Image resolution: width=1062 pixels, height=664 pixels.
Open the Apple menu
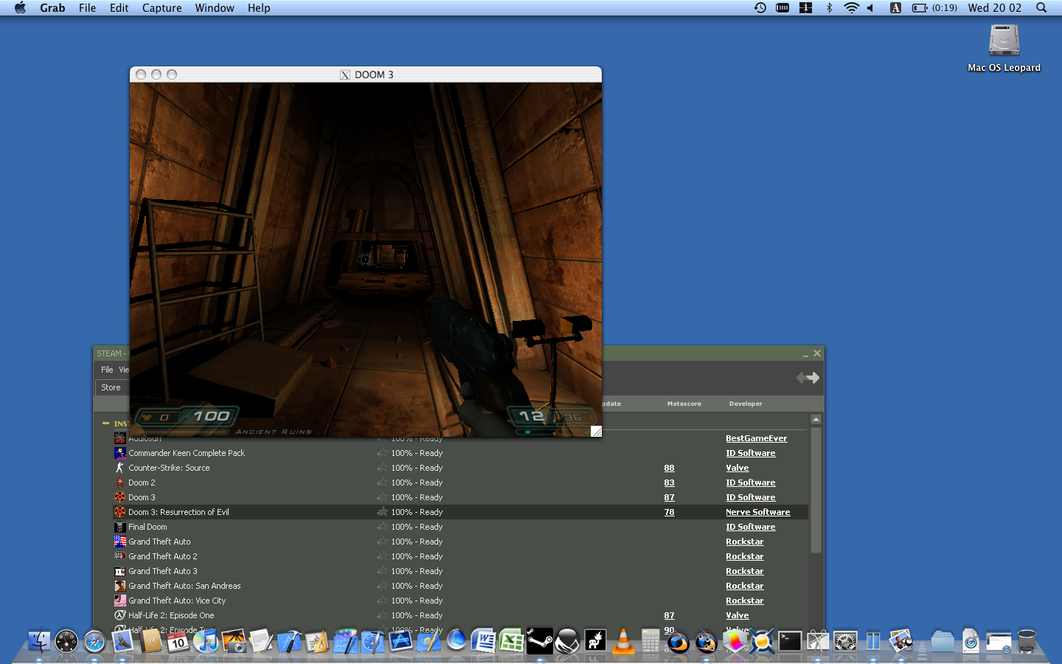click(x=20, y=7)
